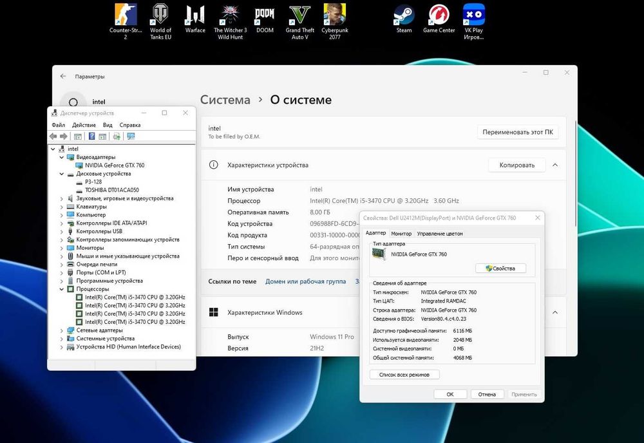The image size is (644, 443).
Task: Select the Системные устройства item
Action: [x=105, y=339]
